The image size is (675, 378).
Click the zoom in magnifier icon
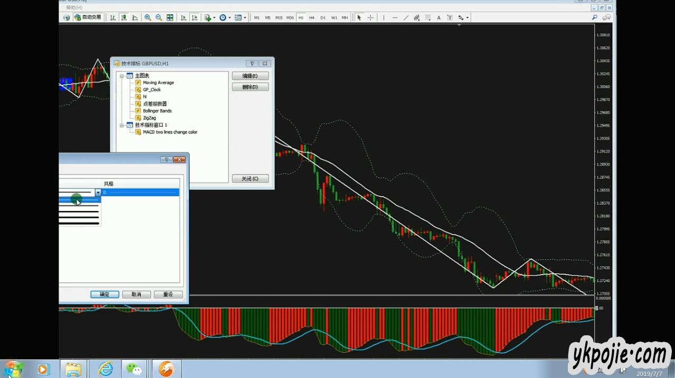click(148, 17)
